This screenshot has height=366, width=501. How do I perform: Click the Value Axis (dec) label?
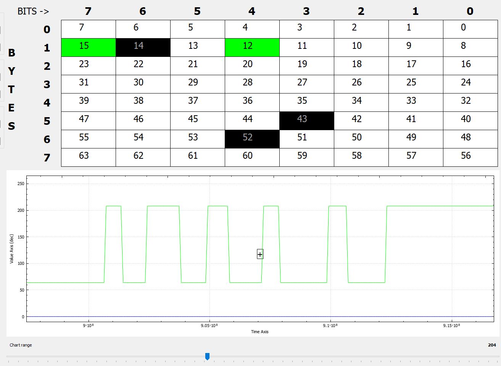point(12,248)
